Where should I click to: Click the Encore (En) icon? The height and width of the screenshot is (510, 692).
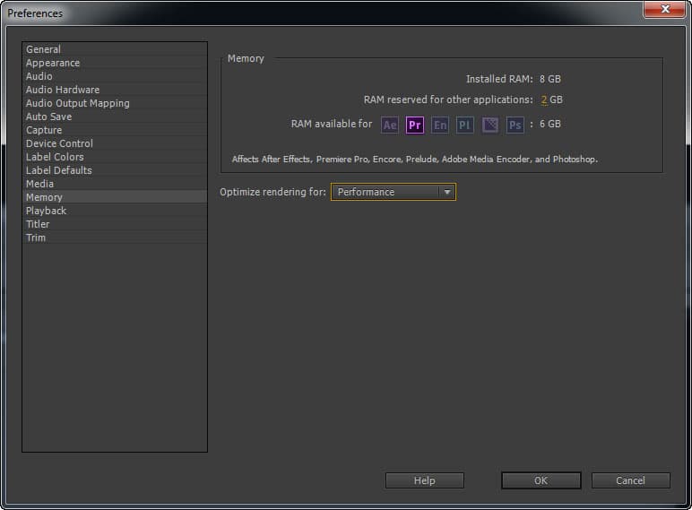point(440,125)
